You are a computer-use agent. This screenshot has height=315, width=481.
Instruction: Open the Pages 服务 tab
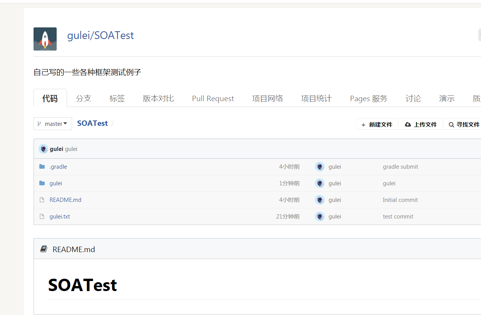coord(368,98)
